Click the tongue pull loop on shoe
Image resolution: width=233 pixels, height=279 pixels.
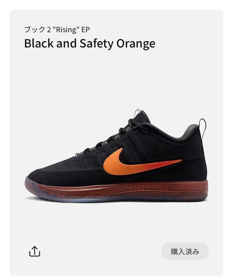click(x=136, y=114)
